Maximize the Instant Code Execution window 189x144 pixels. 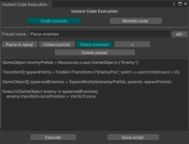[180, 4]
